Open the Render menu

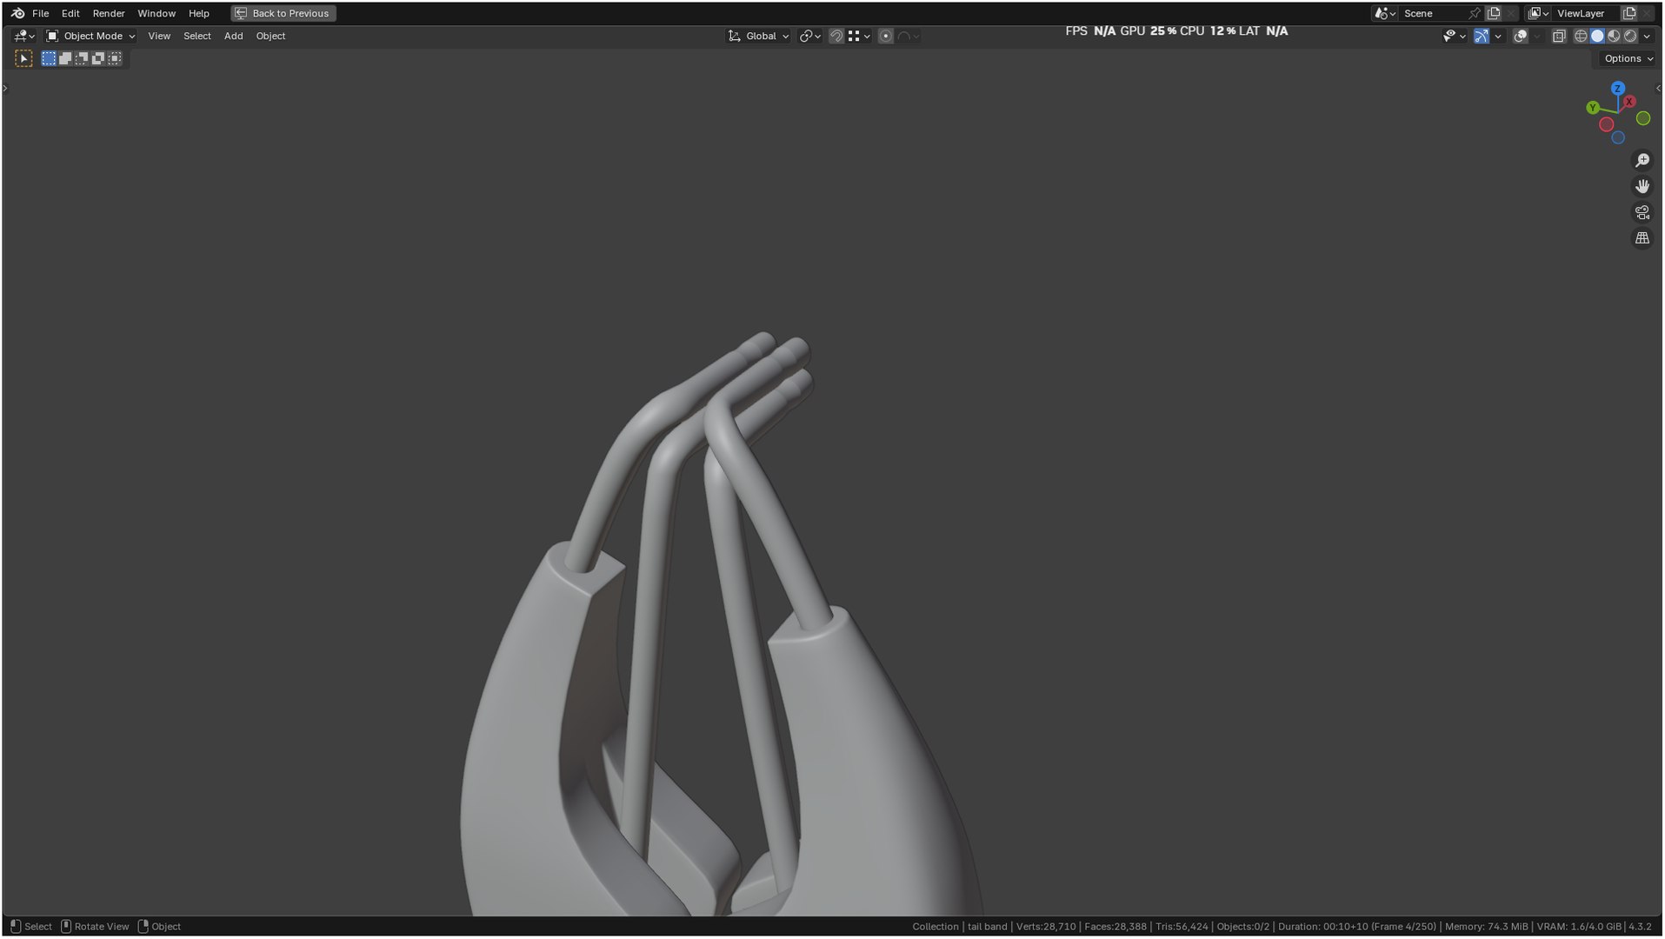tap(109, 13)
